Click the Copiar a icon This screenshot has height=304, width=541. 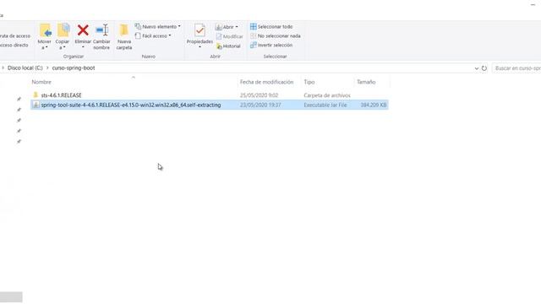coord(63,30)
